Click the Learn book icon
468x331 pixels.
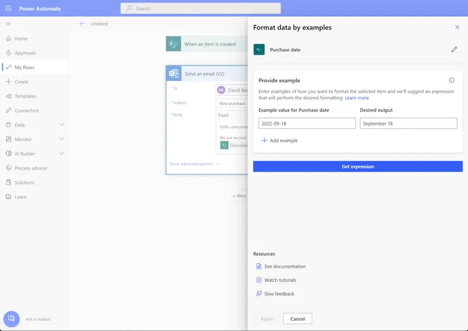pyautogui.click(x=9, y=197)
